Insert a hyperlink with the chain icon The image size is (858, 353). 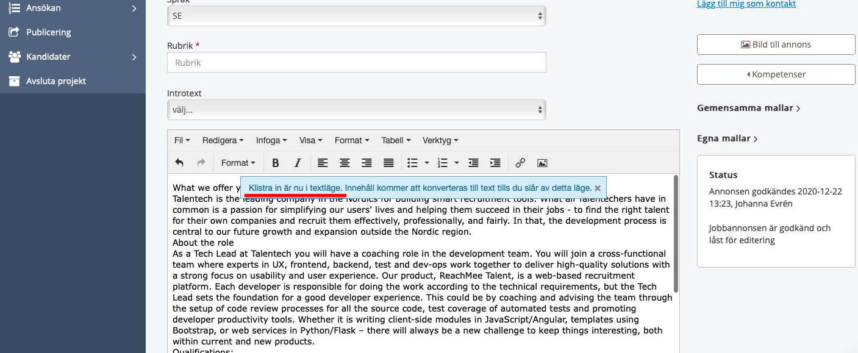(x=520, y=163)
